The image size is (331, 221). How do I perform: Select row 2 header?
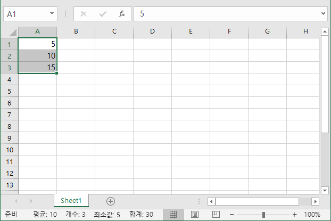coord(9,56)
